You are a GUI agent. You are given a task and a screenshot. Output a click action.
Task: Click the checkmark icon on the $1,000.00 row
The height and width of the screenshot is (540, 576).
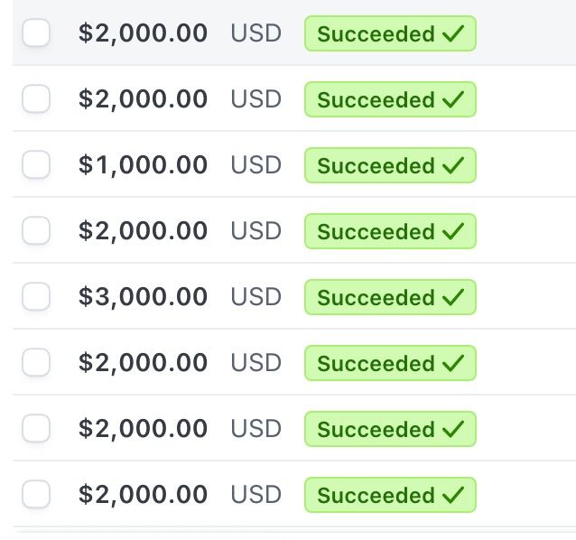453,165
